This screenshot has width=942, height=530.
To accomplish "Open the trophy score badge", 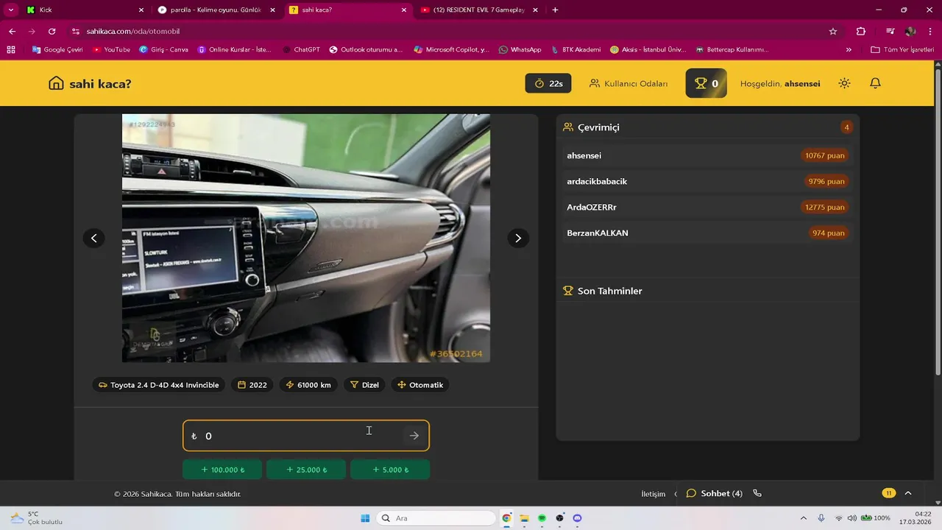I will click(x=706, y=83).
